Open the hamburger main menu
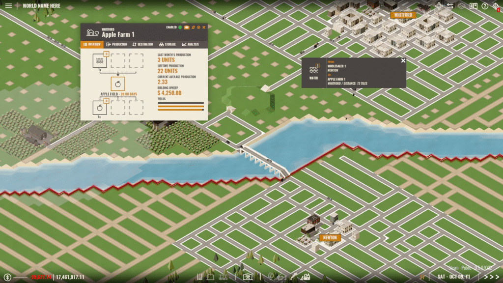The height and width of the screenshot is (283, 503). click(8, 6)
